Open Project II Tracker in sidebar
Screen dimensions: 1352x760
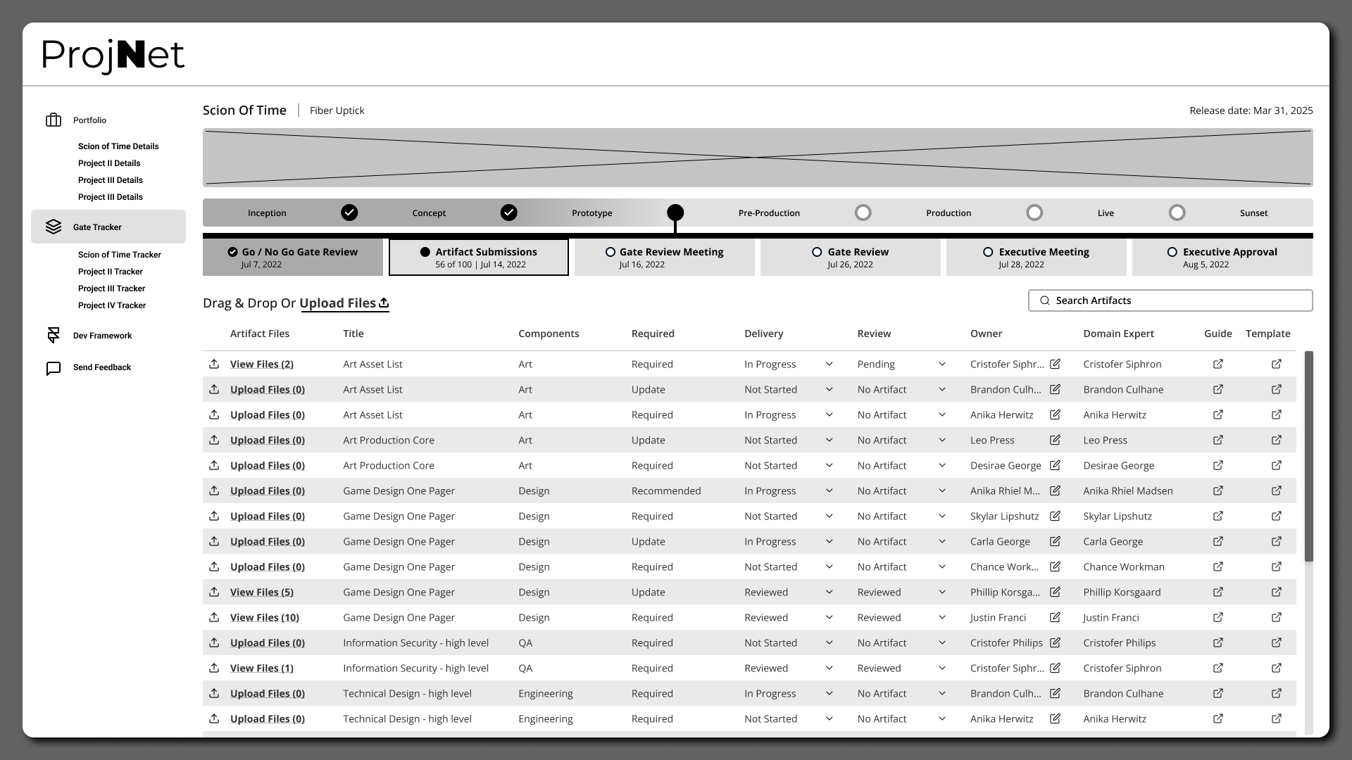(111, 272)
